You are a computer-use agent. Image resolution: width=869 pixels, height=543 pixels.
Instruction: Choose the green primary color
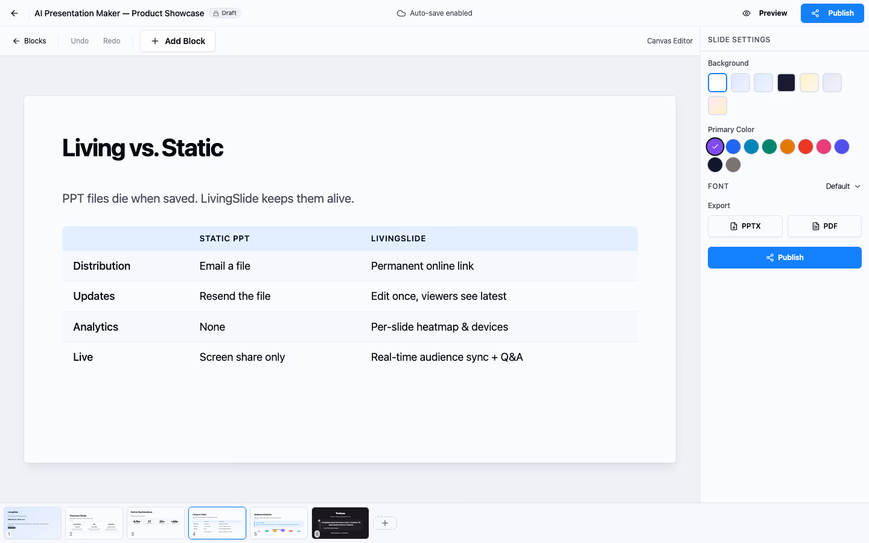pyautogui.click(x=769, y=147)
